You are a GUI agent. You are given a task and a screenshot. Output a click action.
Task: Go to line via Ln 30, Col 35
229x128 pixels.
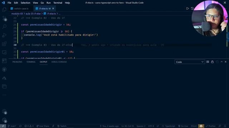128,126
